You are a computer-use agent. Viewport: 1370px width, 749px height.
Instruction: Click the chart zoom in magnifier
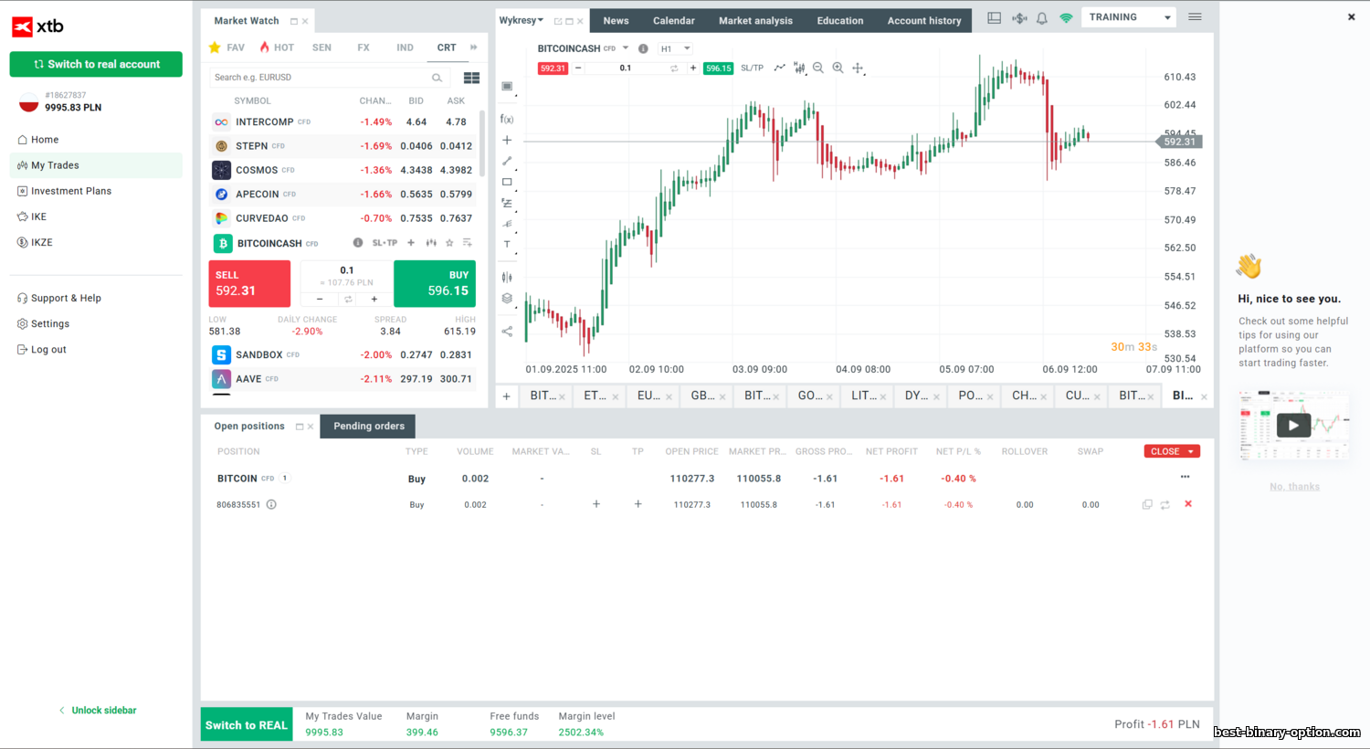pos(838,68)
